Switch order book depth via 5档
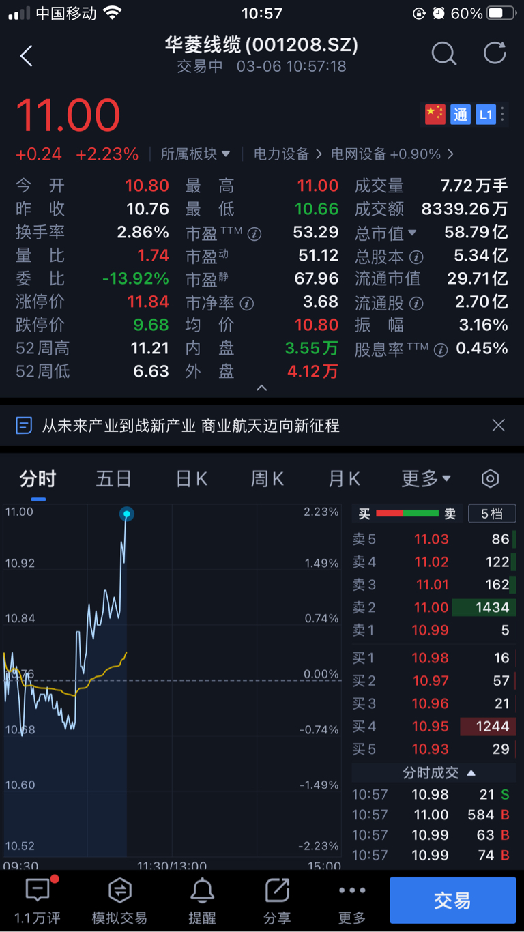Screen dimensions: 524x932 click(x=491, y=514)
